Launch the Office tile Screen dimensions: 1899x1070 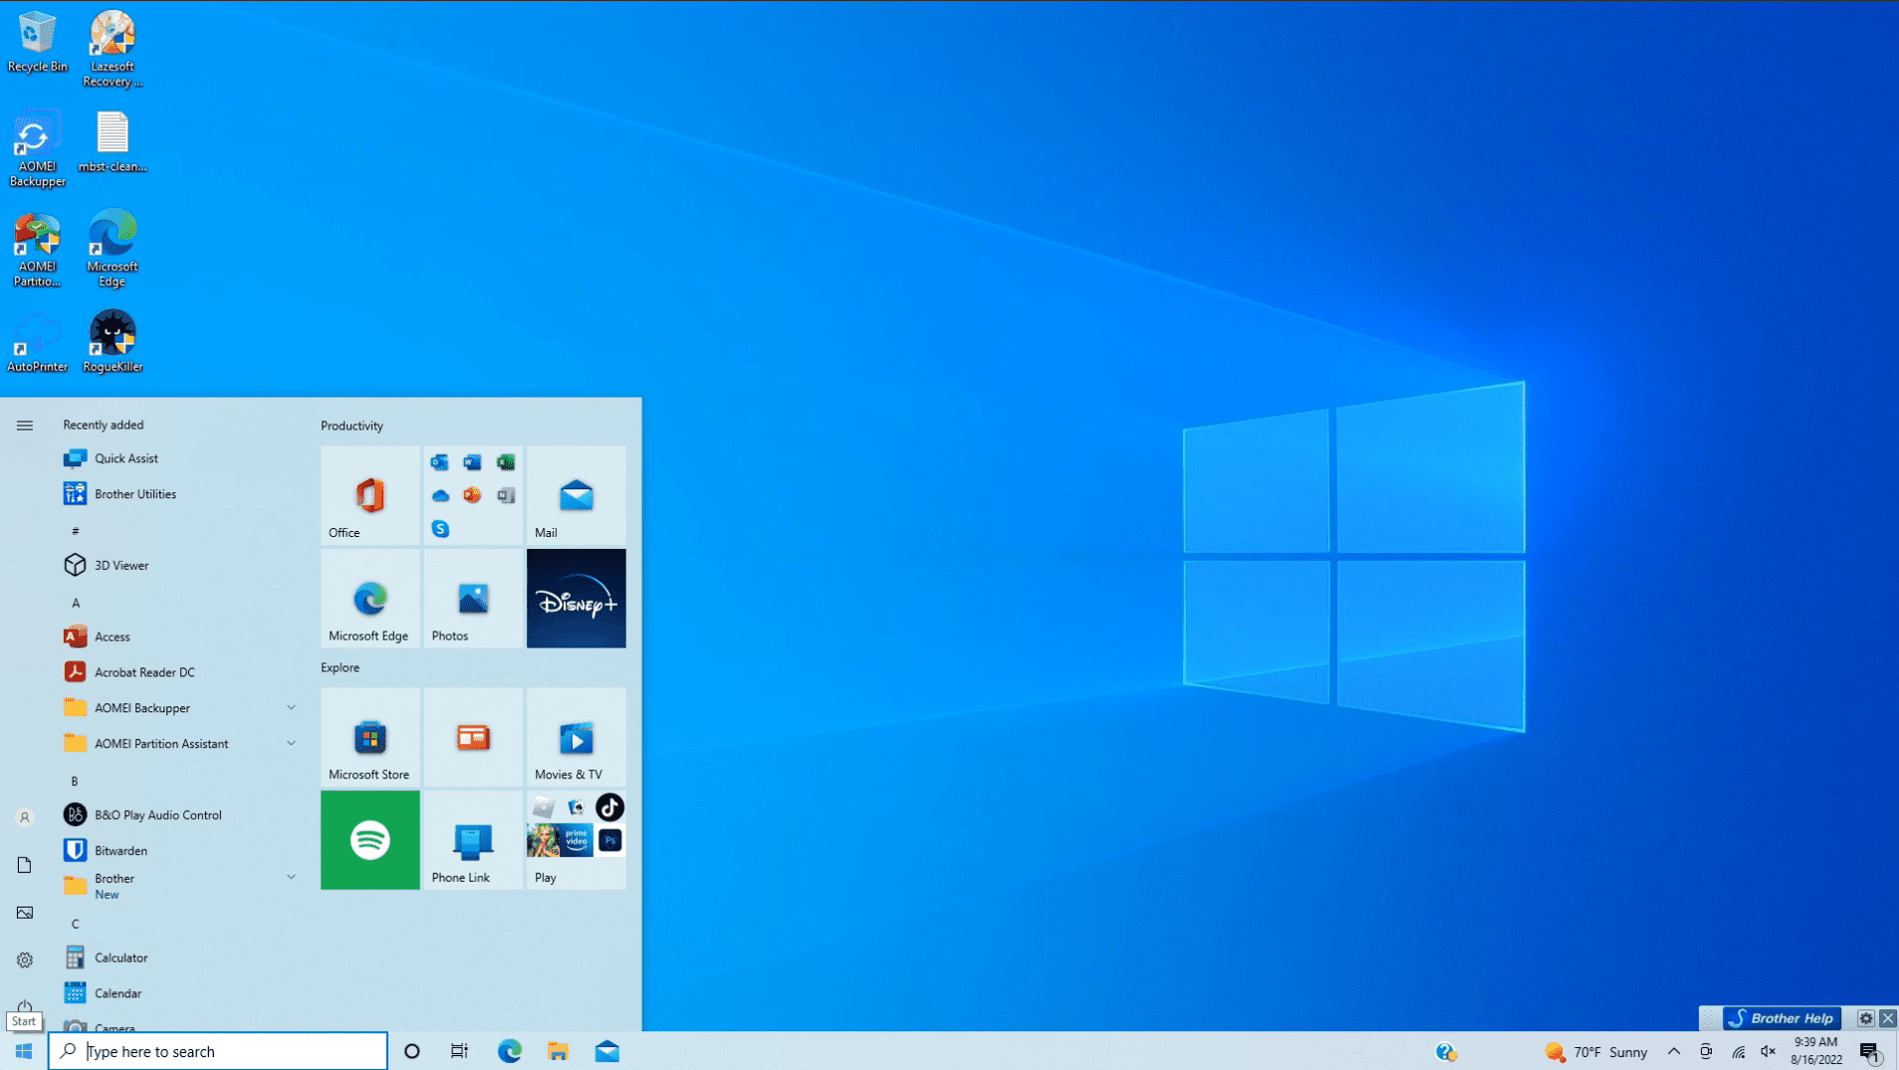coord(370,495)
